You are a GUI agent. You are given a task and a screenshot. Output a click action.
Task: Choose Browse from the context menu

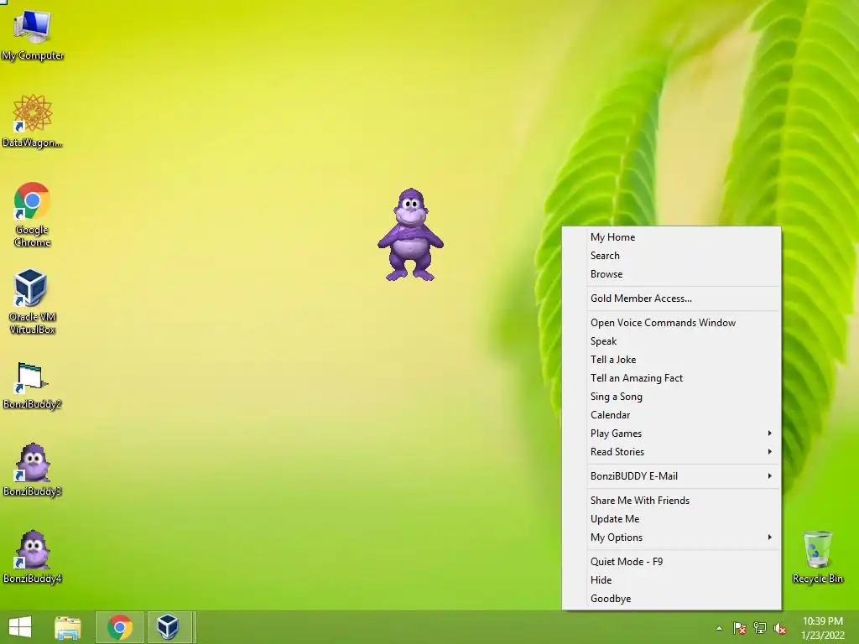(x=672, y=274)
